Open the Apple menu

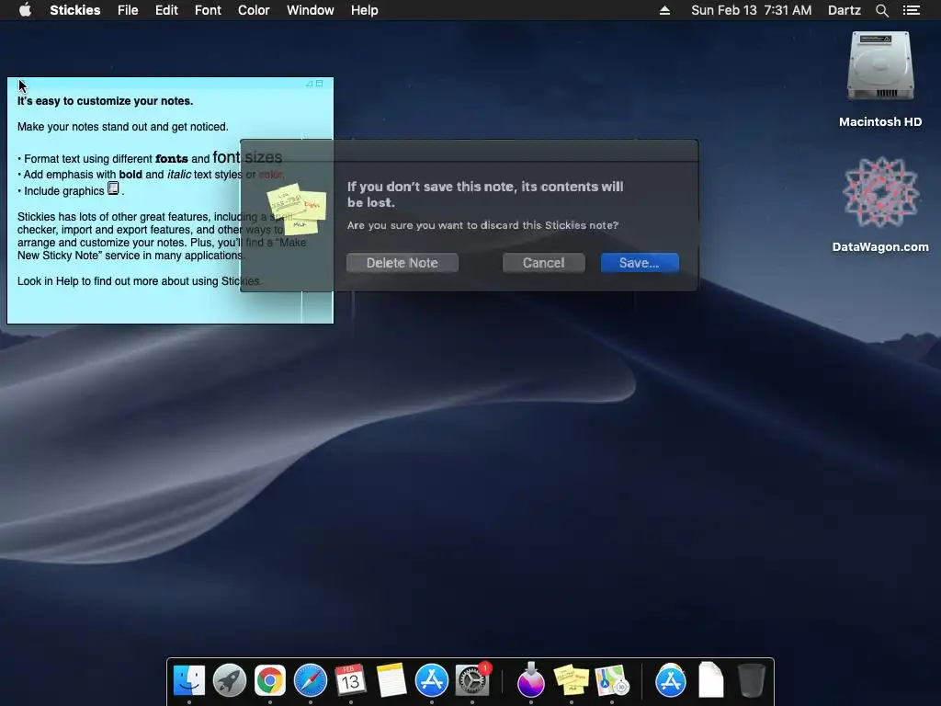[25, 10]
